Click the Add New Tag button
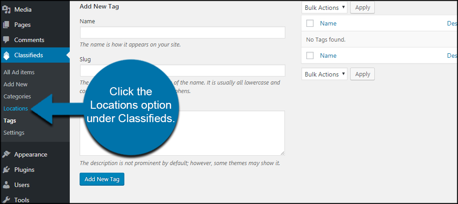Viewport: 458px width, 204px height. pos(102,179)
